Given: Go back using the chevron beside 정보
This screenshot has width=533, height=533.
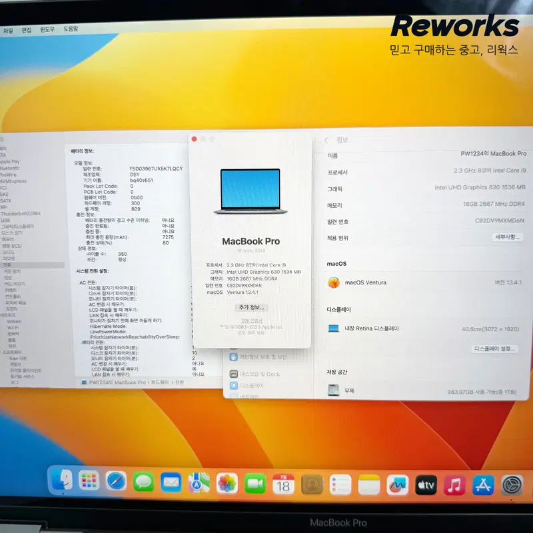Looking at the screenshot, I should (x=326, y=140).
